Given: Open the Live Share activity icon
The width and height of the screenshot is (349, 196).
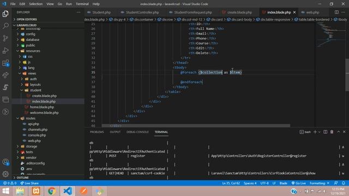Looking at the screenshot, I should [5, 75].
